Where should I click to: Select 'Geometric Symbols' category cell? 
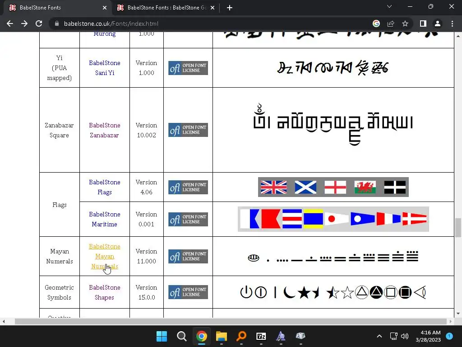(59, 292)
